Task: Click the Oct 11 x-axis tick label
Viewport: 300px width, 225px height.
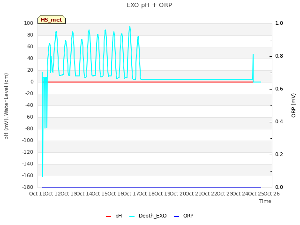Action: click(37, 194)
